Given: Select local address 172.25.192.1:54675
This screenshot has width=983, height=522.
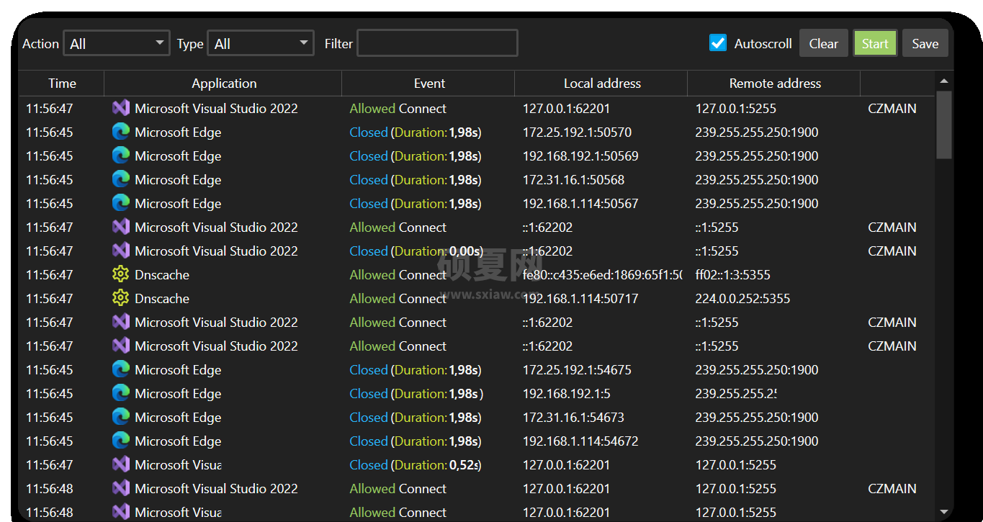Looking at the screenshot, I should click(577, 370).
